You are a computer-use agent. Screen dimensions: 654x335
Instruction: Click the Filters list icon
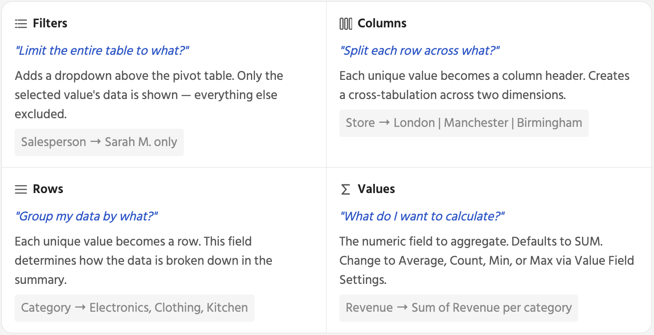point(21,24)
